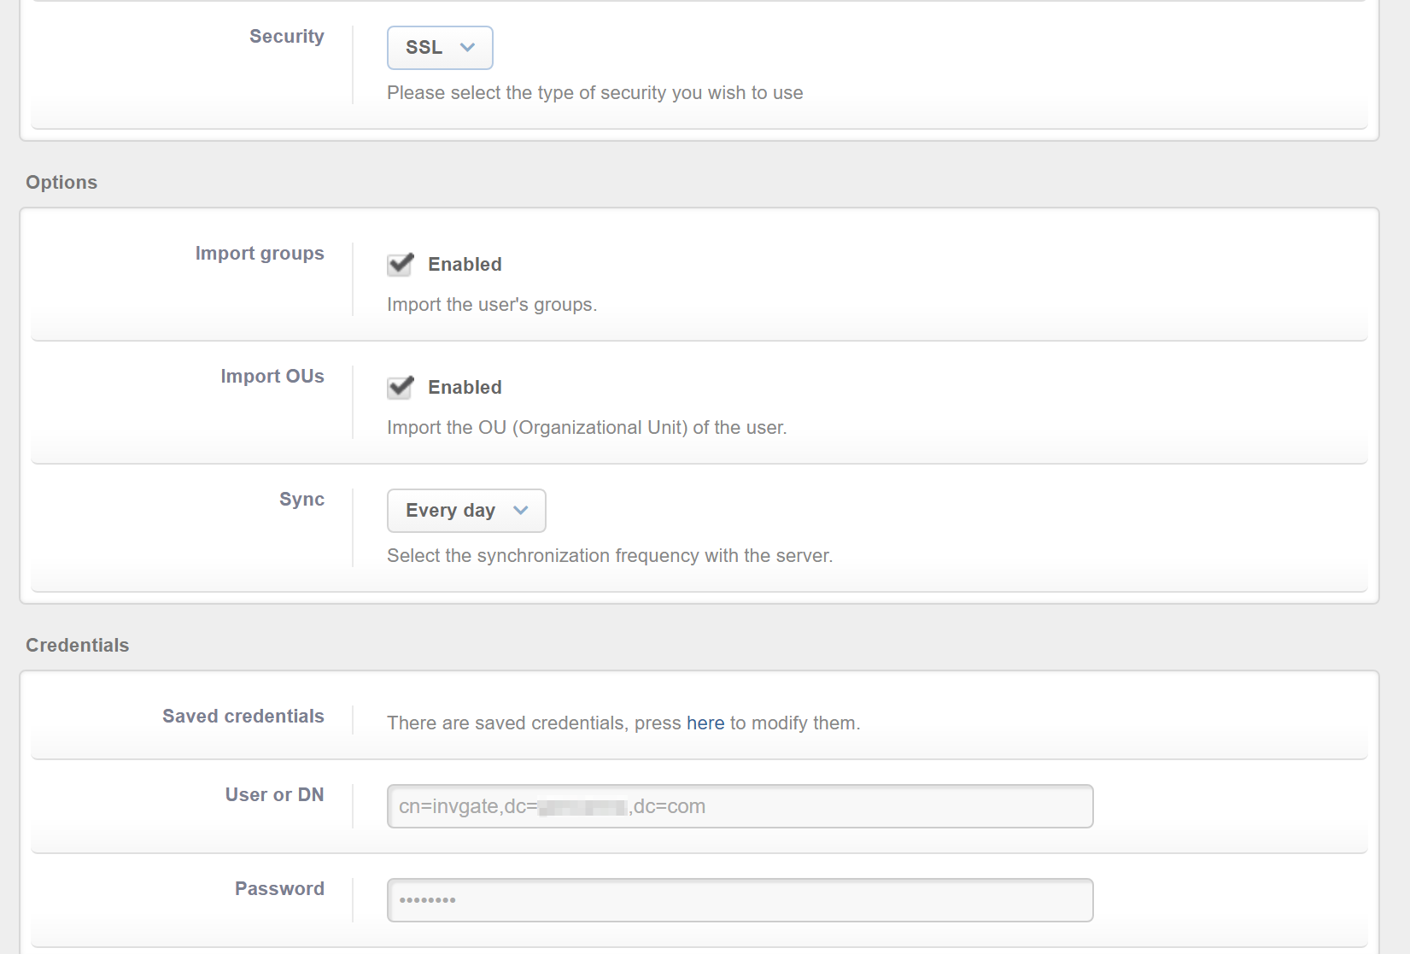Screen dimensions: 1410x954
Task: Click the Import groups field label
Action: coord(260,254)
